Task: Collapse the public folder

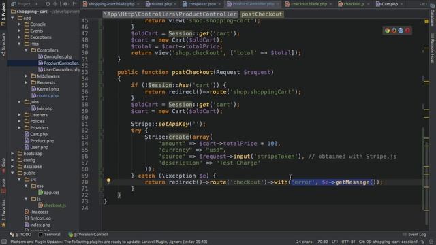Action: 12,173
